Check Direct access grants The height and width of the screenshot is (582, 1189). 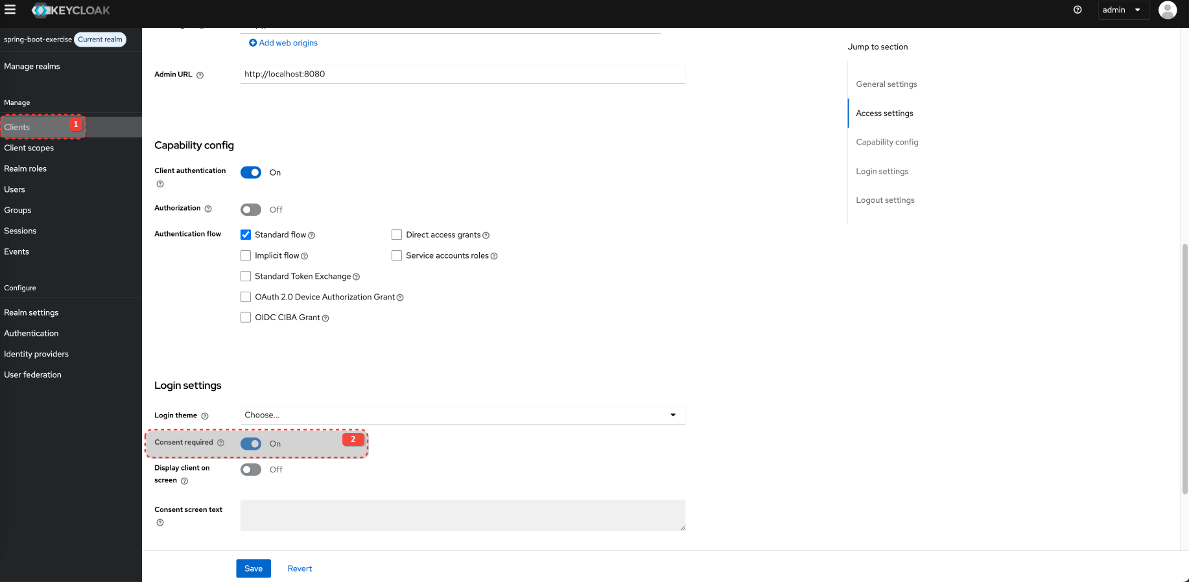tap(397, 235)
